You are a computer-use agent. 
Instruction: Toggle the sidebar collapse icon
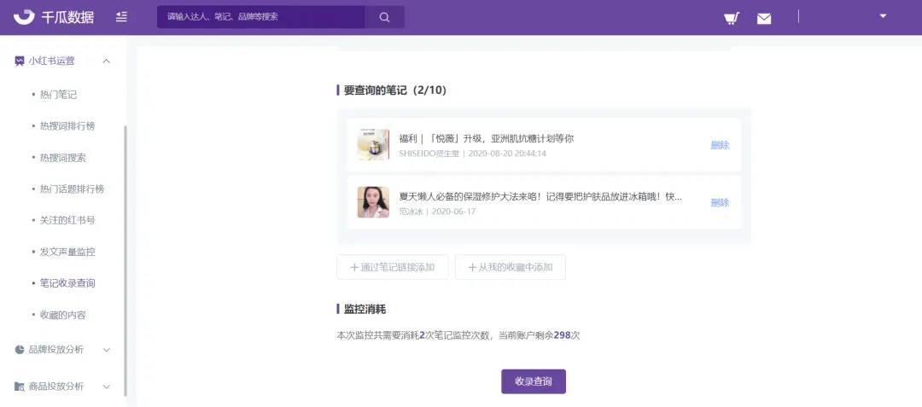pos(121,17)
